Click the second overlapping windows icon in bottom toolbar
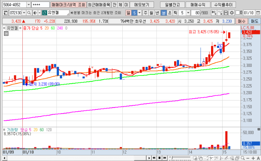 click(201, 158)
